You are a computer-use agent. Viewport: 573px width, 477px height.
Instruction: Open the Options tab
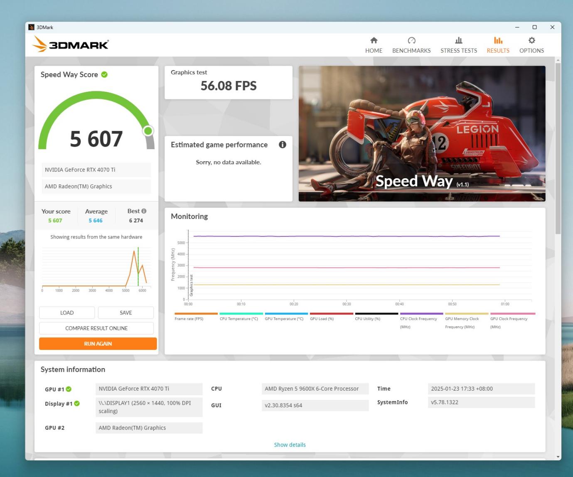[531, 45]
